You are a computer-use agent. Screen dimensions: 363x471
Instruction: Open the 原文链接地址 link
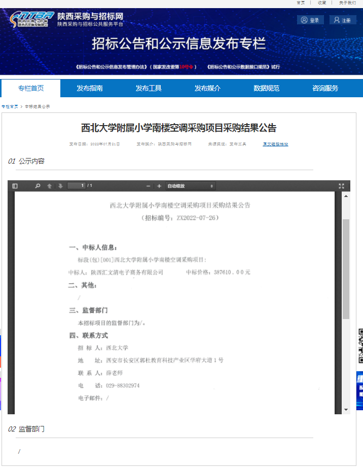pos(275,144)
